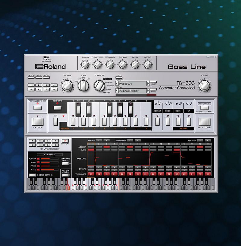Screen dimensions: 241x246
Task: Toggle Accent on step 3
Action: [x=106, y=147]
